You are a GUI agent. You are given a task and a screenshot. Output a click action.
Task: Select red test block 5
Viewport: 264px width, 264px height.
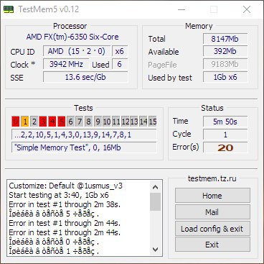62,122
